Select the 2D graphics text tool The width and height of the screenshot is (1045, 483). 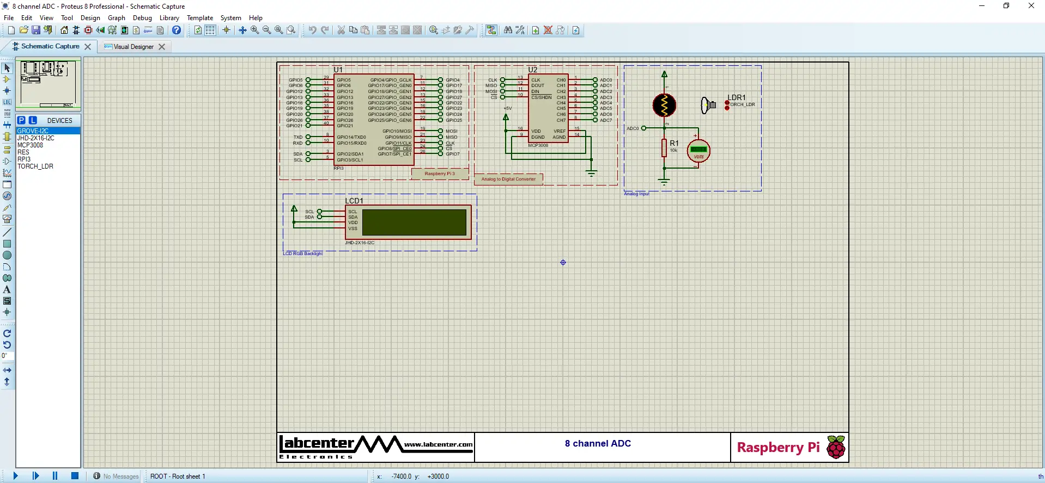tap(7, 289)
